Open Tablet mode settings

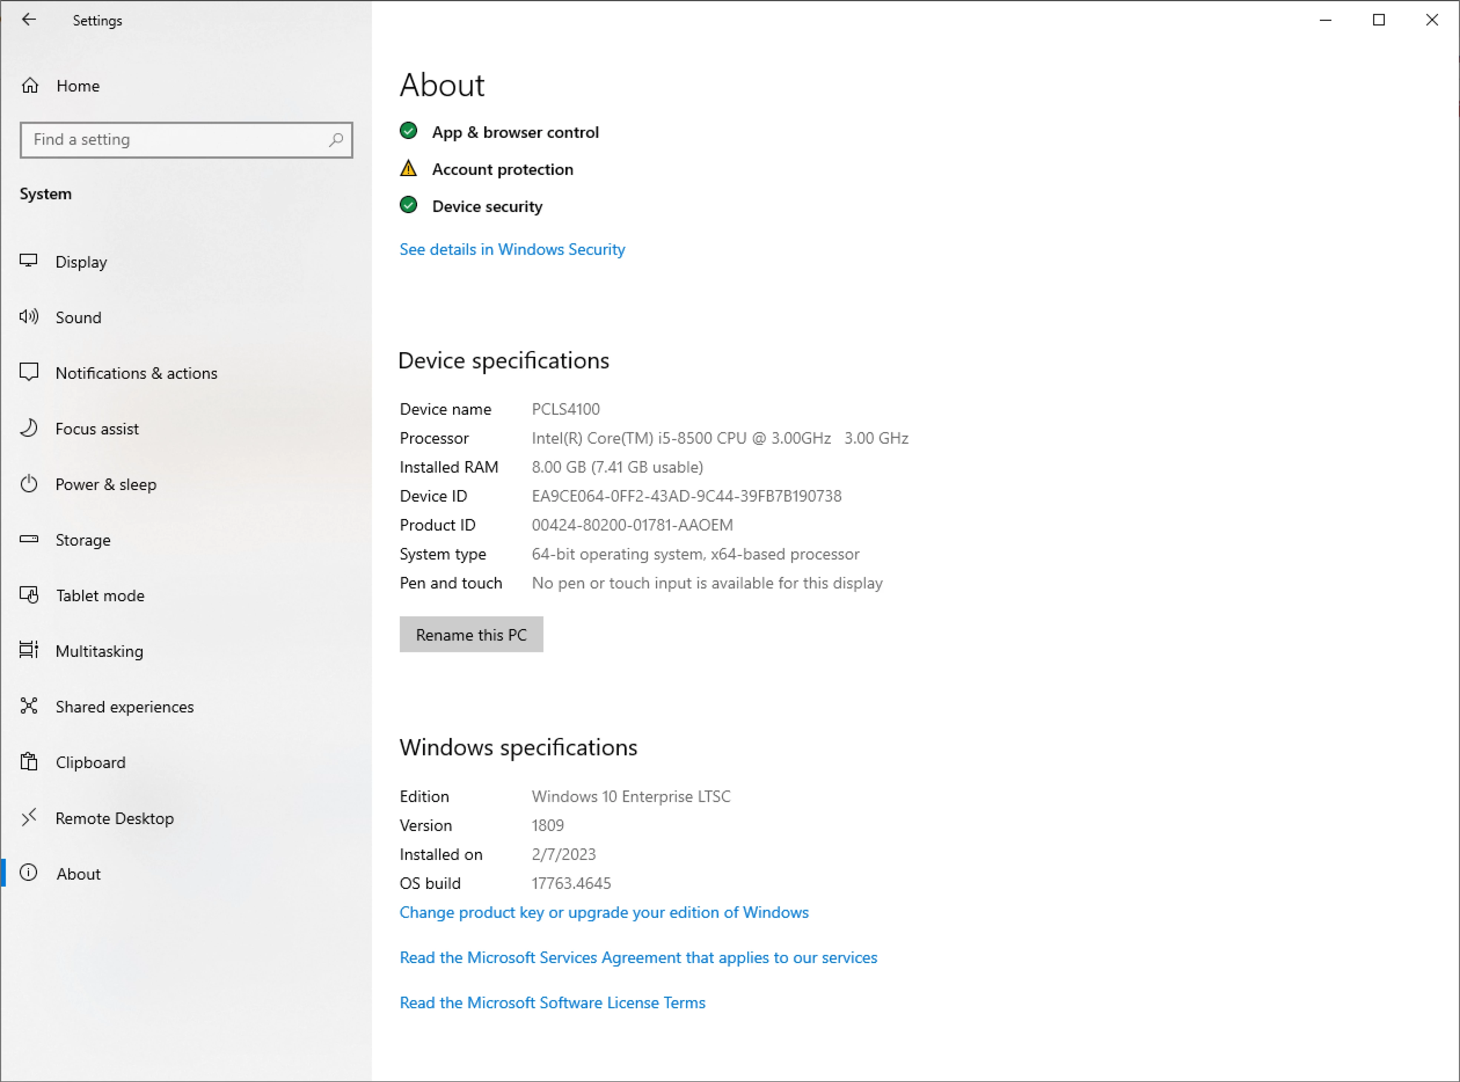(x=100, y=595)
